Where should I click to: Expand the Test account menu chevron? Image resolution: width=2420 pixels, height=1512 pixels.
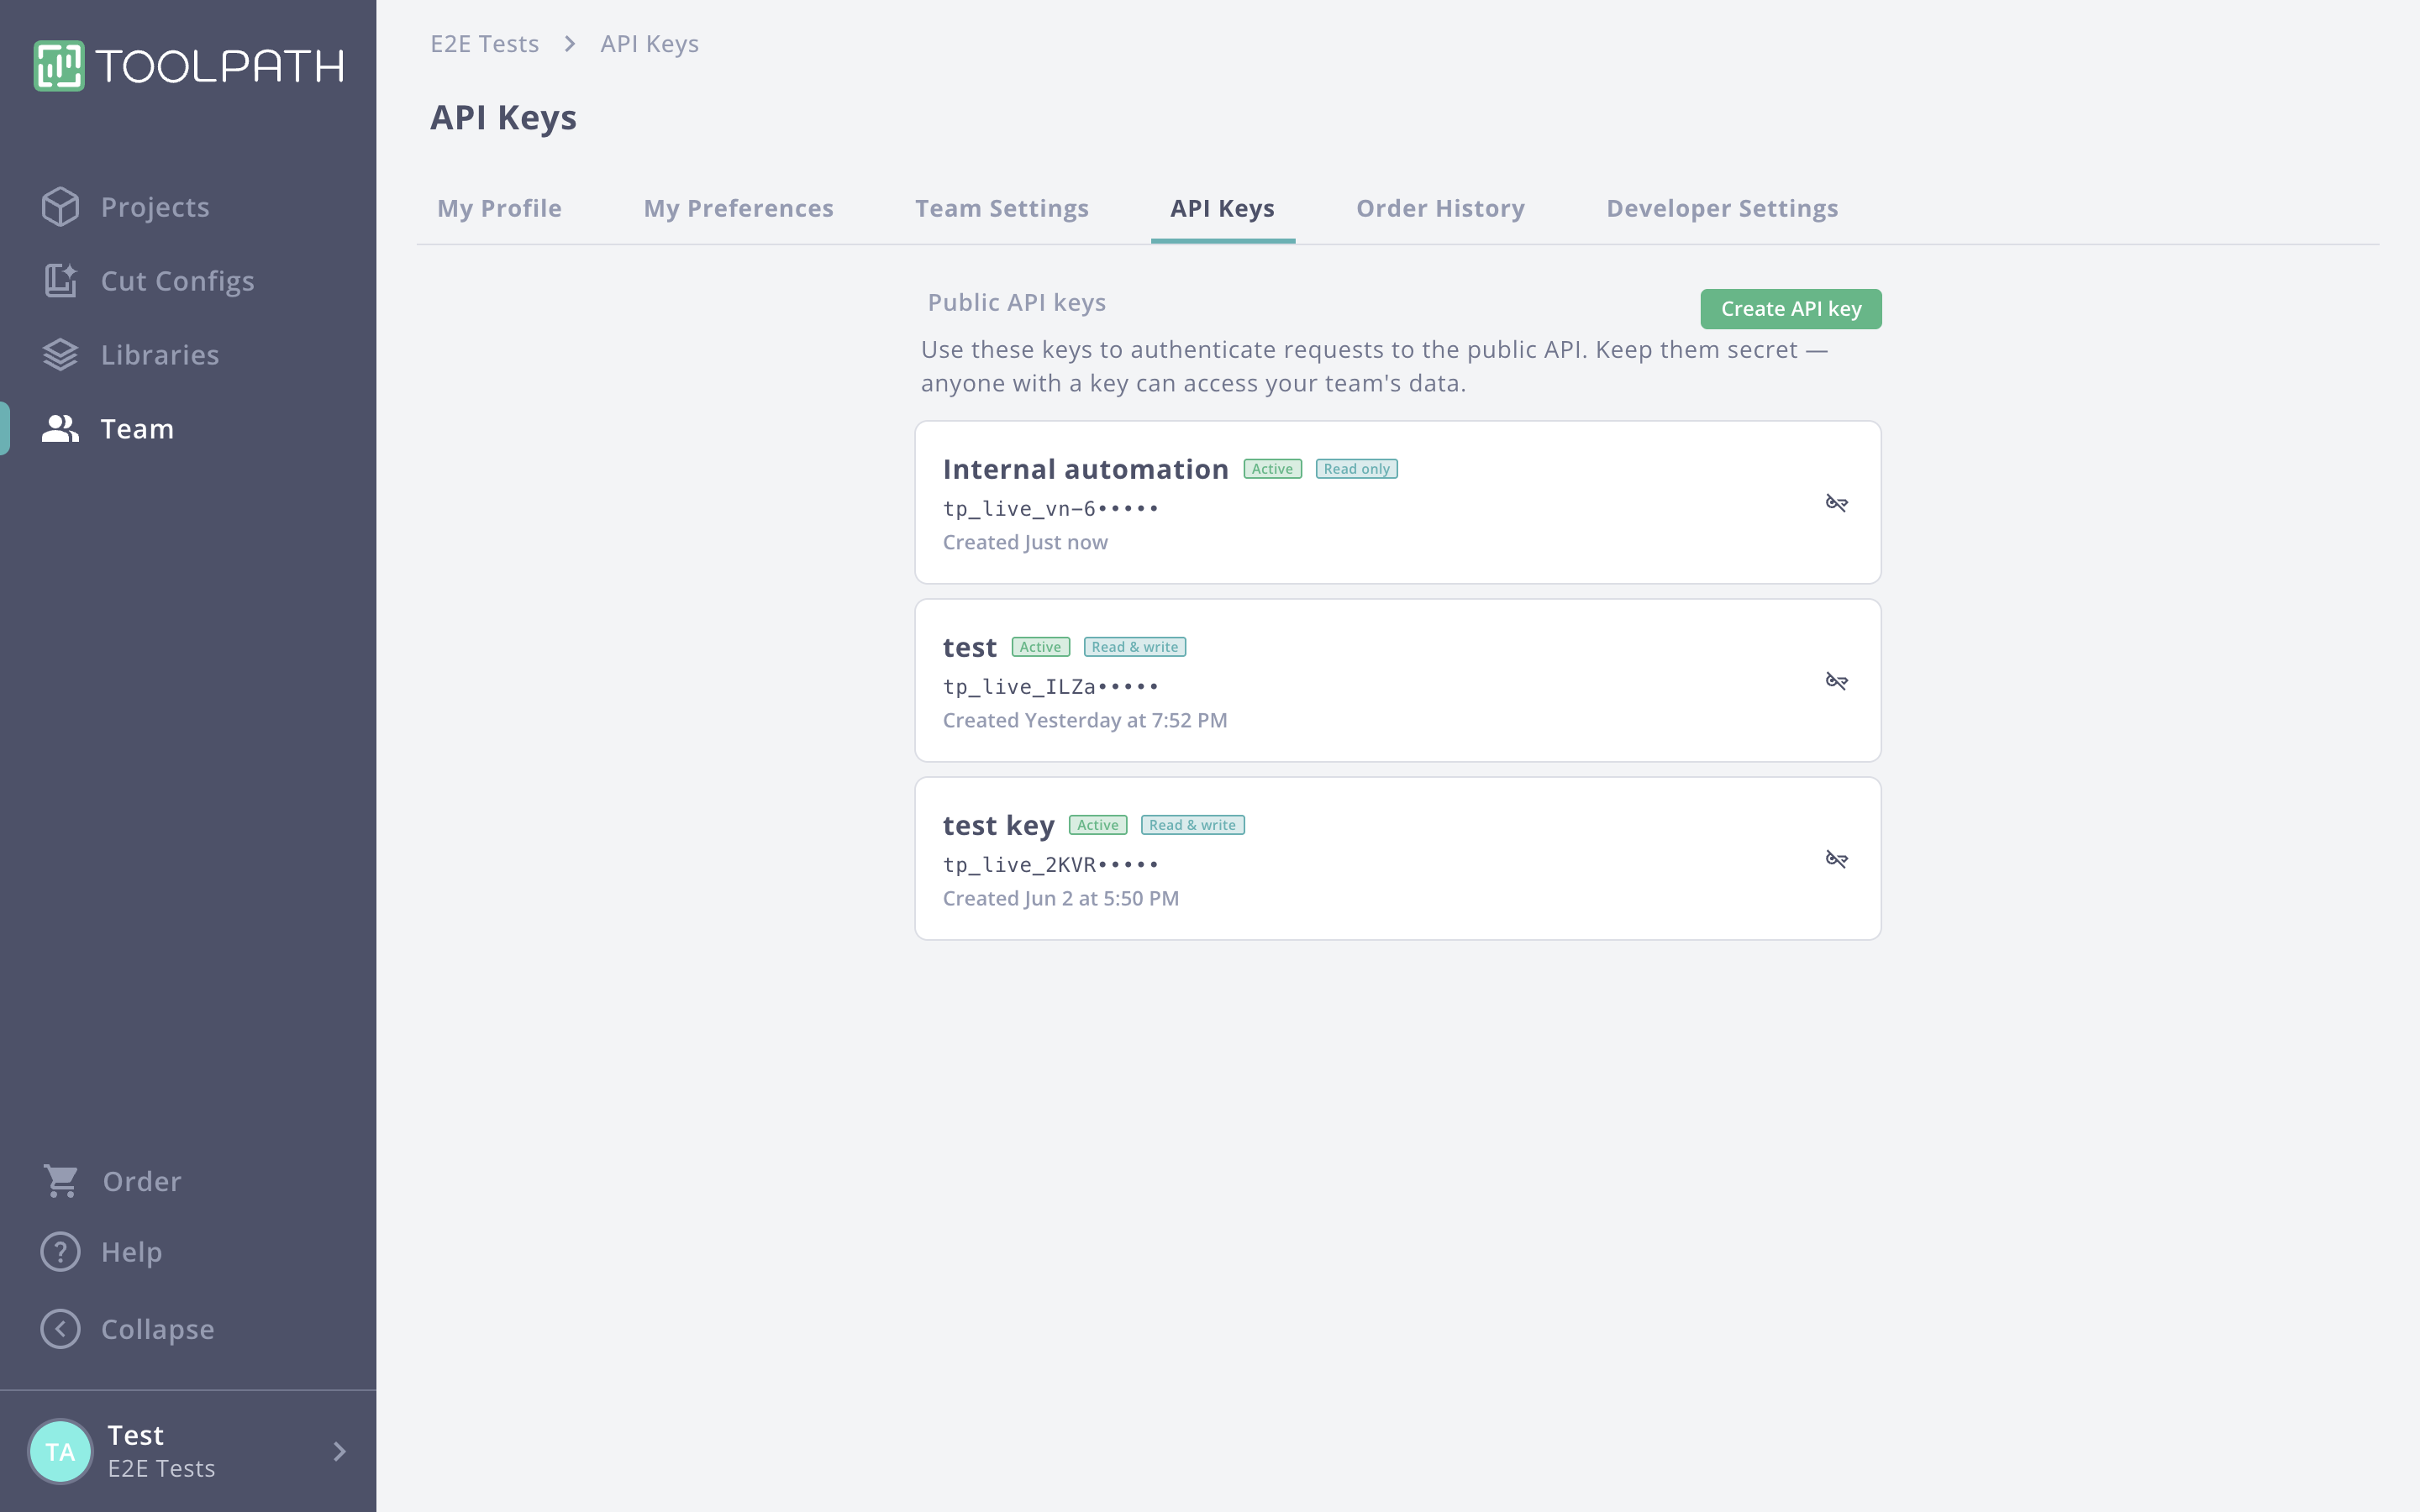tap(340, 1451)
